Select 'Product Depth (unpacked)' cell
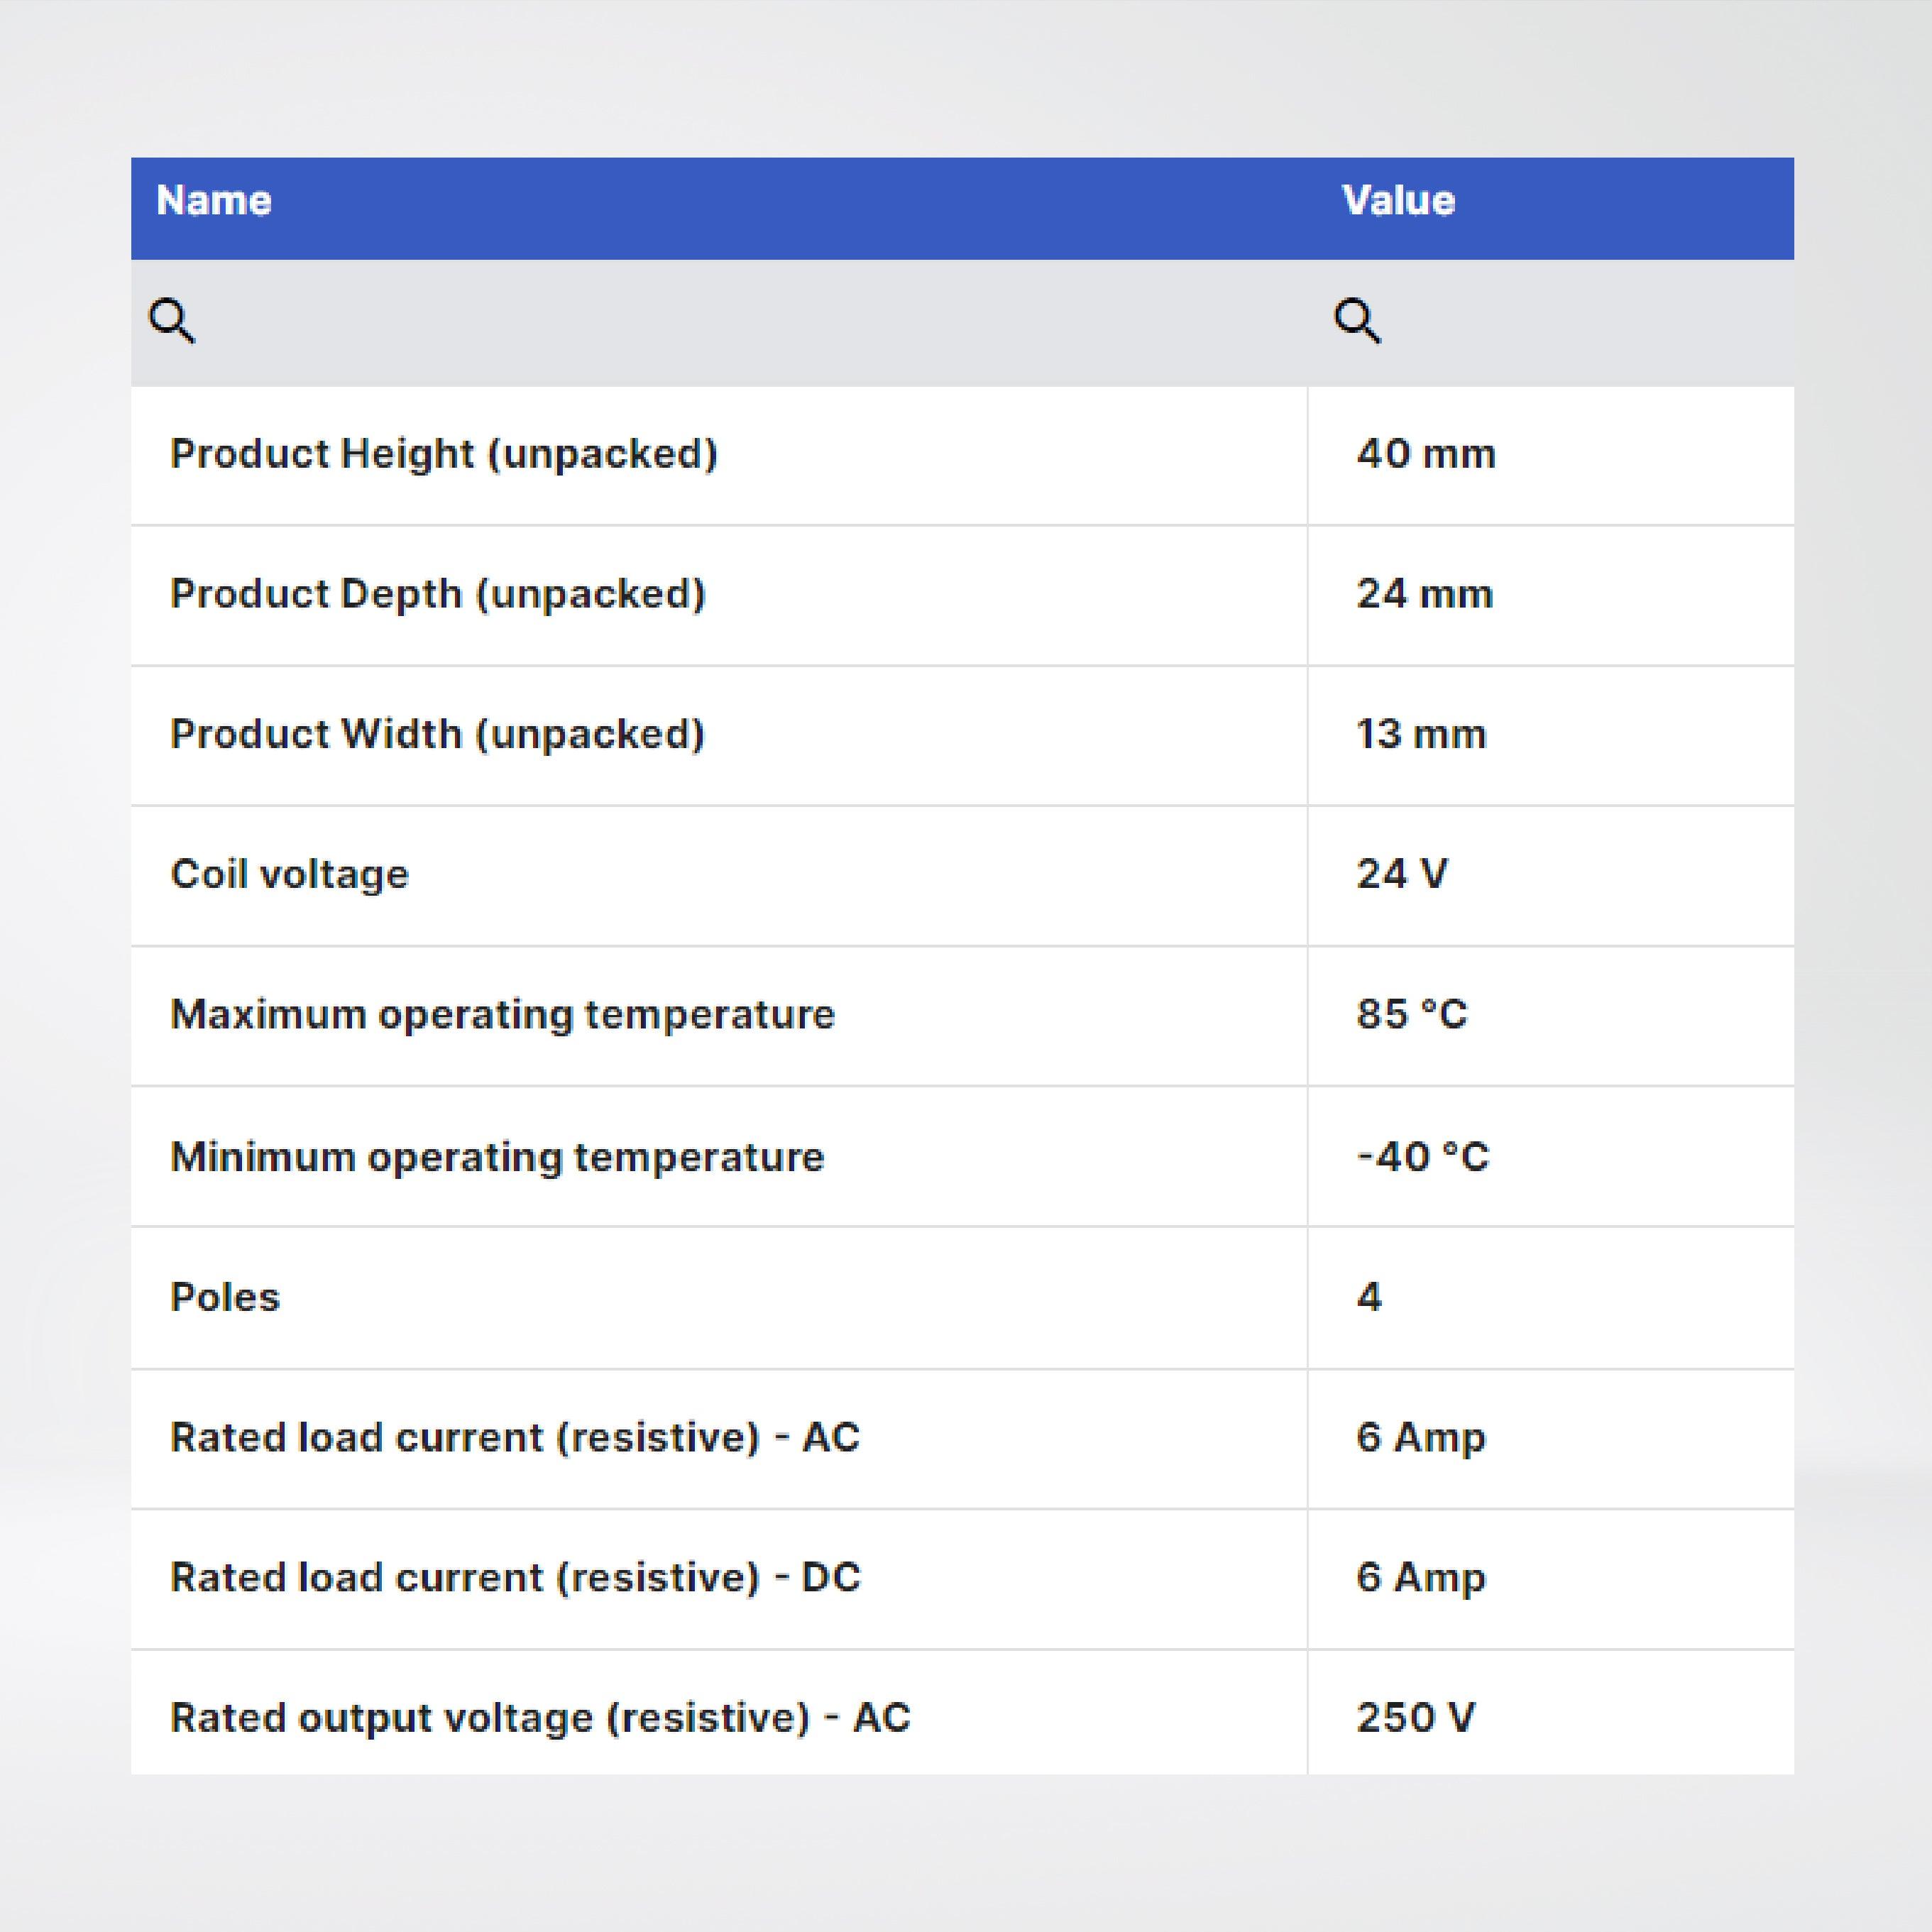The width and height of the screenshot is (1932, 1932). coord(719,596)
